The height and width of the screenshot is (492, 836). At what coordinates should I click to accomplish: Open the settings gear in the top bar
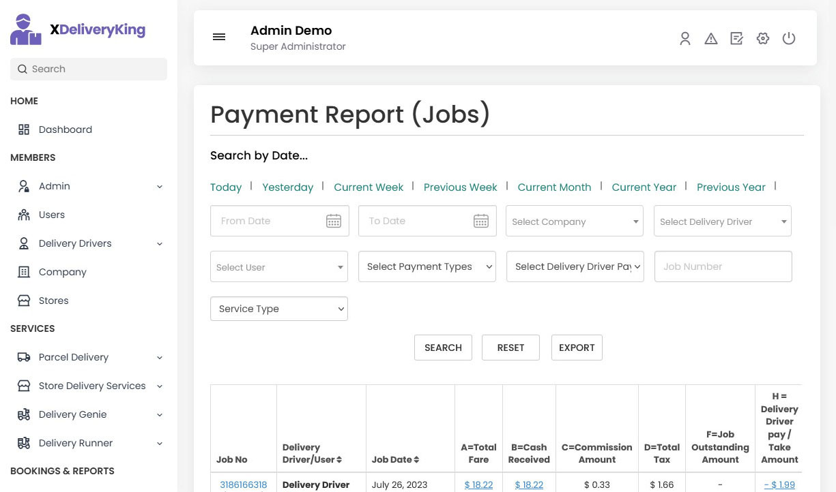click(x=763, y=38)
